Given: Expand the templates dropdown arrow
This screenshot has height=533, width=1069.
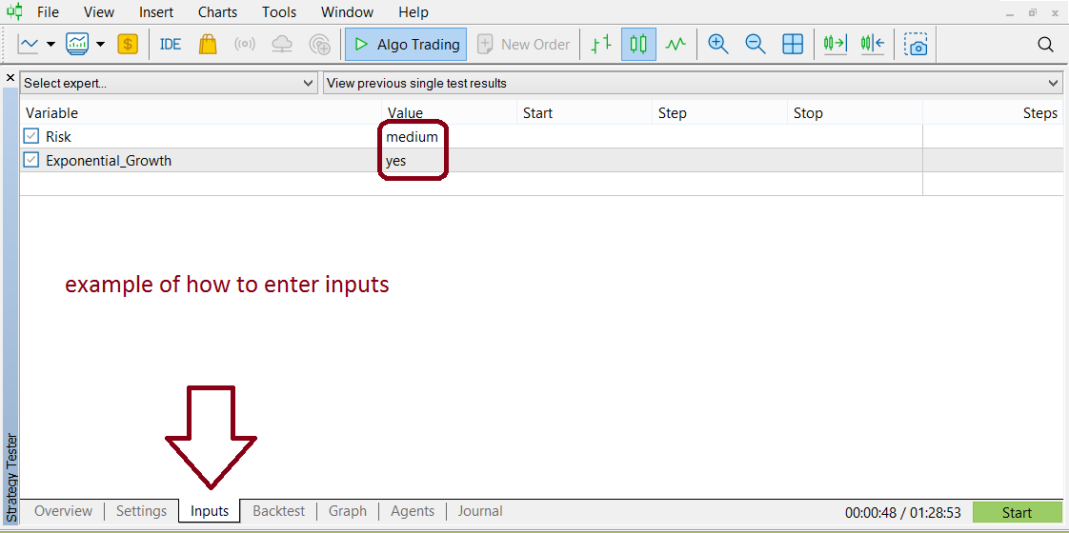Looking at the screenshot, I should coord(100,45).
